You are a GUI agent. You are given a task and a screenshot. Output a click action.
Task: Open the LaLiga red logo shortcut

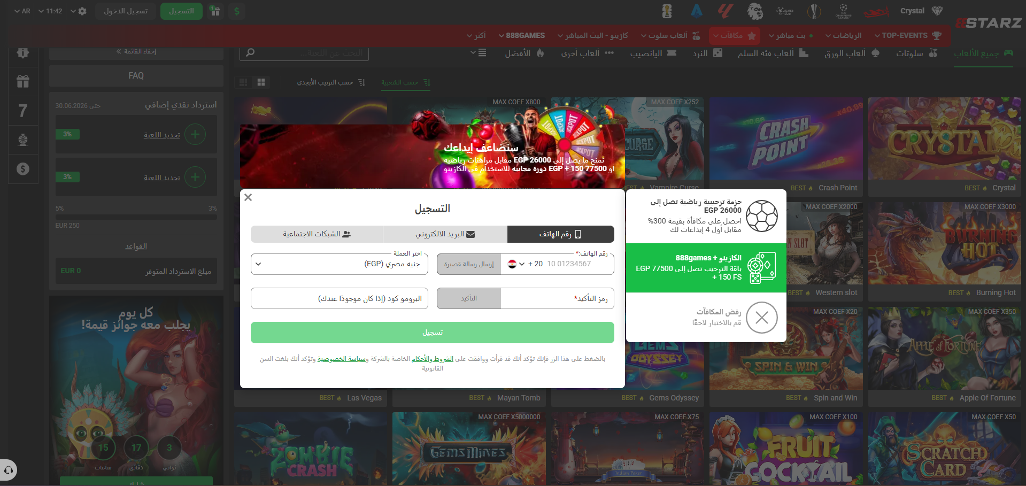pyautogui.click(x=725, y=11)
